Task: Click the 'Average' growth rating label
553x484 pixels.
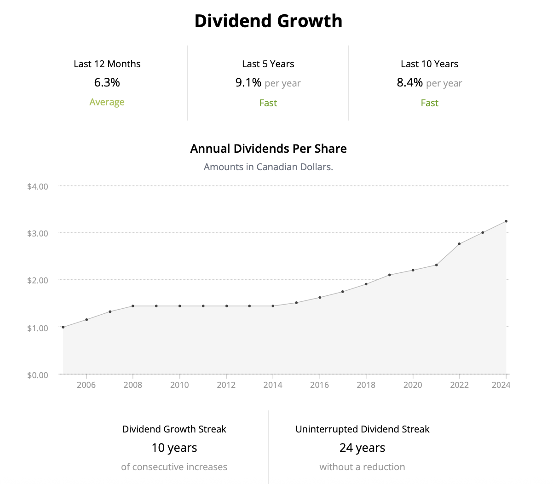Action: click(107, 102)
